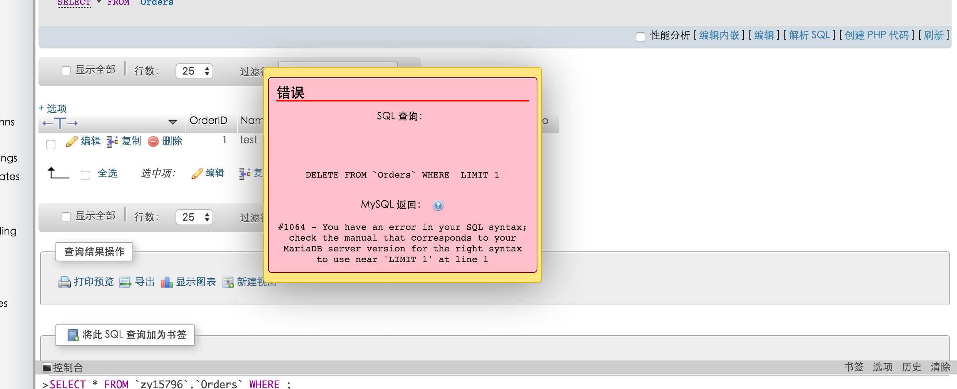The image size is (957, 389).
Task: Click the copy icon in OrderID 1 row
Action: 112,141
